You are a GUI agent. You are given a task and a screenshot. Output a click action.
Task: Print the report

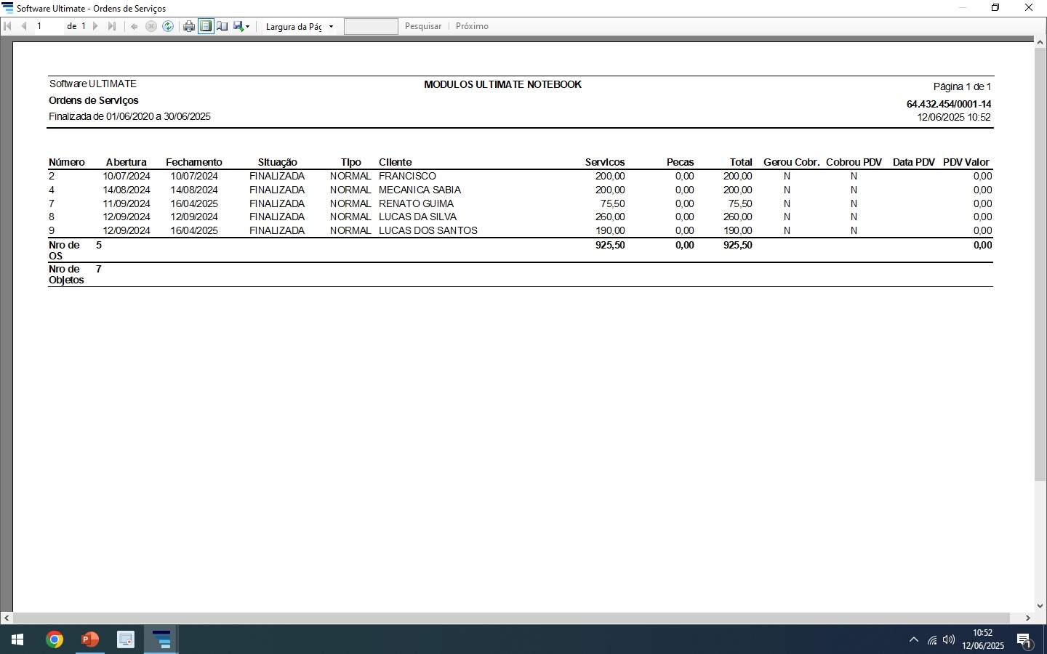pos(189,26)
